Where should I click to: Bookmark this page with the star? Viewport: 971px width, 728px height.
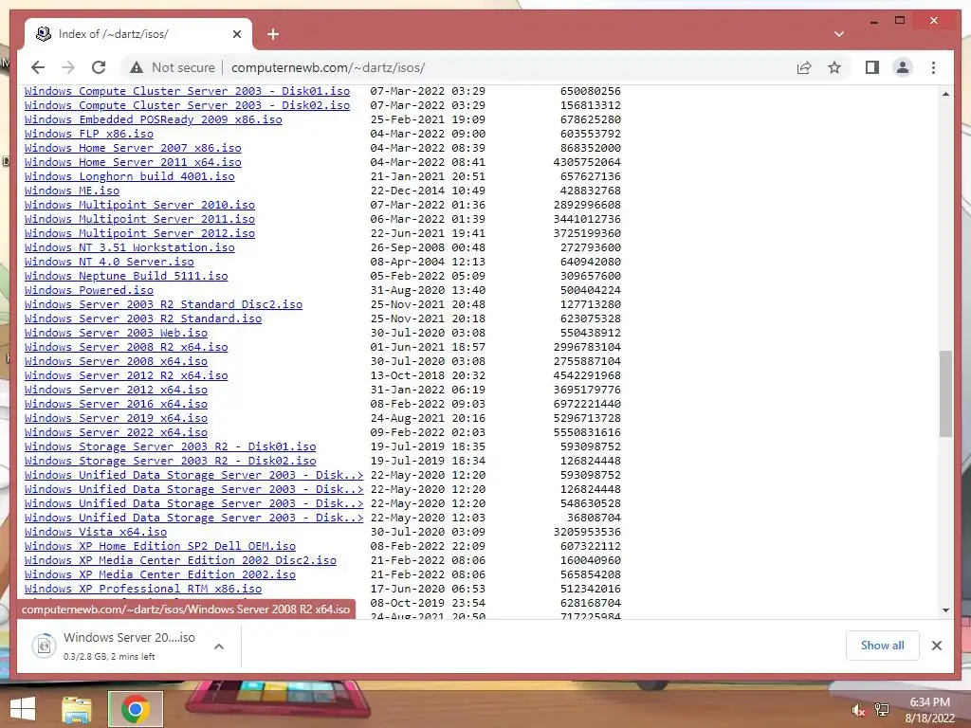[834, 67]
